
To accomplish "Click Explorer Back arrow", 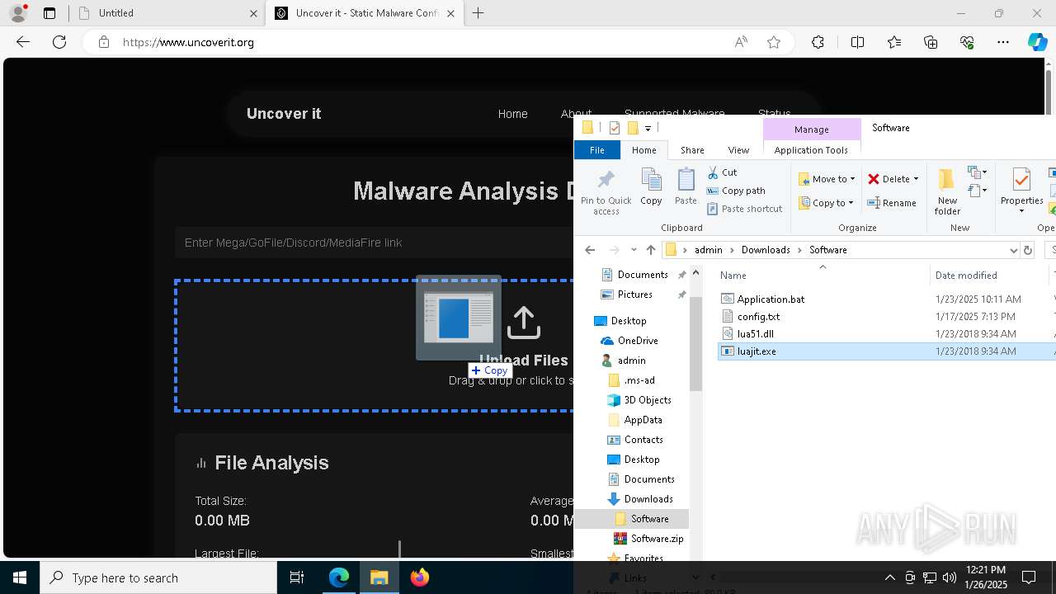I will 589,250.
